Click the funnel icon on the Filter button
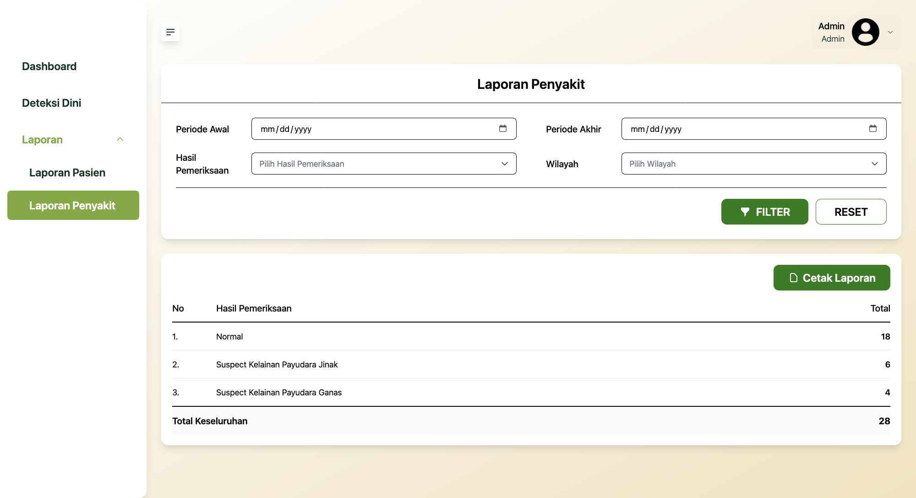 point(745,212)
